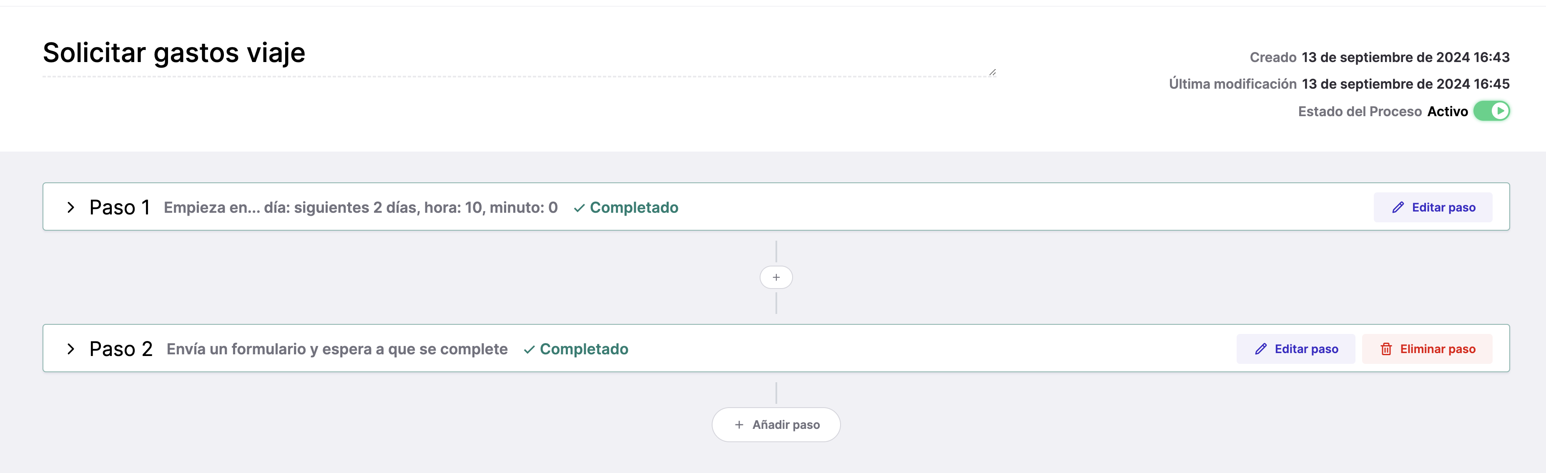Screen dimensions: 1546x473
Task: Click the Añadir paso label text
Action: (x=786, y=424)
